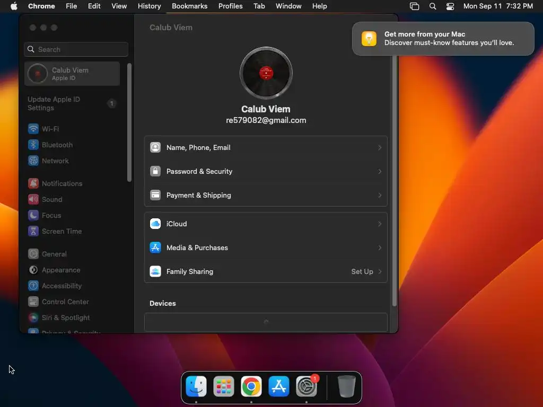Open General gear icon in sidebar

tap(33, 254)
